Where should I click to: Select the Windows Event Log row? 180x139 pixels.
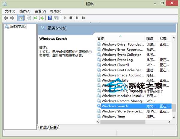(x=133, y=60)
